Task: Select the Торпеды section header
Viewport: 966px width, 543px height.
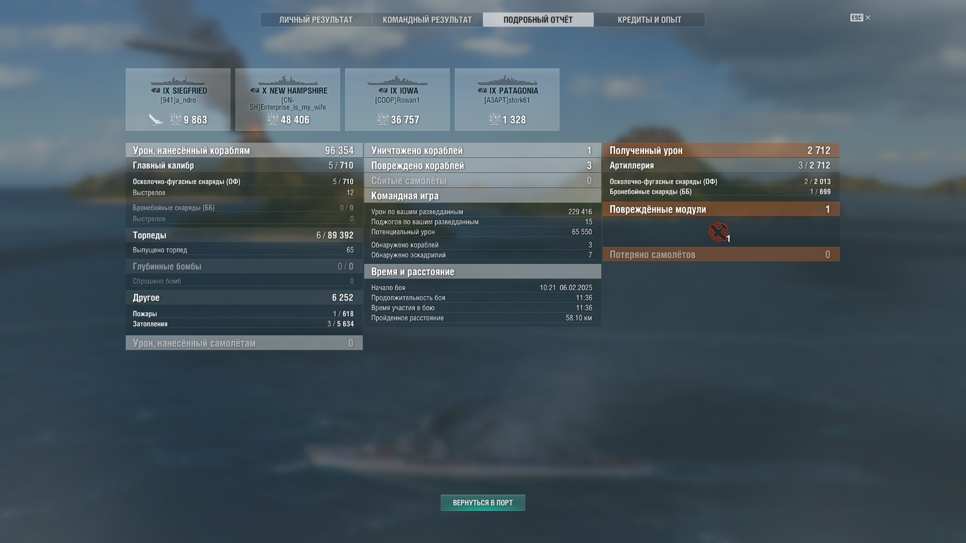Action: pos(244,235)
